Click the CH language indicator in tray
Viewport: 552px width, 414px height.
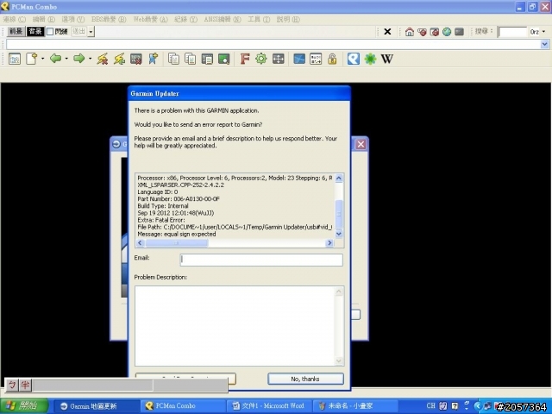tap(431, 406)
